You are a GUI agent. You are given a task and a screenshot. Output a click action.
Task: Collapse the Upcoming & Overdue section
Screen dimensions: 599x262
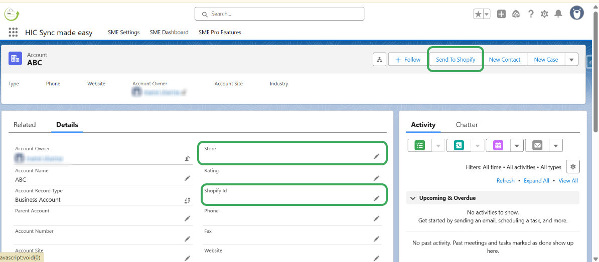(x=413, y=198)
